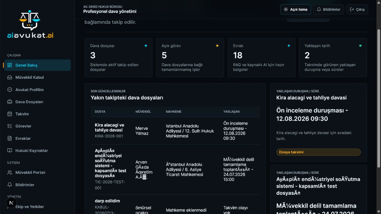381x214 pixels.
Task: Open the Yaklaşan tarih stat card
Action: [x=333, y=57]
